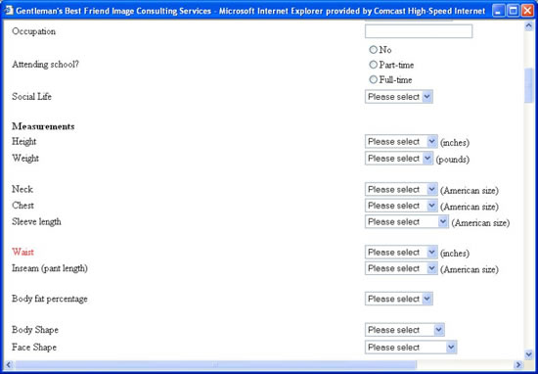Open the Social Life dropdown

pos(399,97)
